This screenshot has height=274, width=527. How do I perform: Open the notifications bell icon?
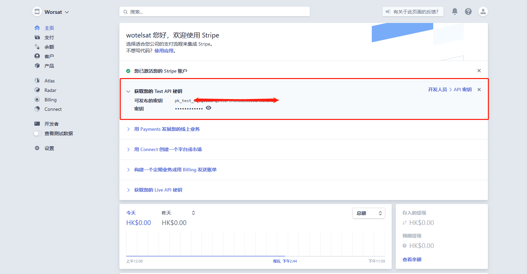(x=455, y=11)
